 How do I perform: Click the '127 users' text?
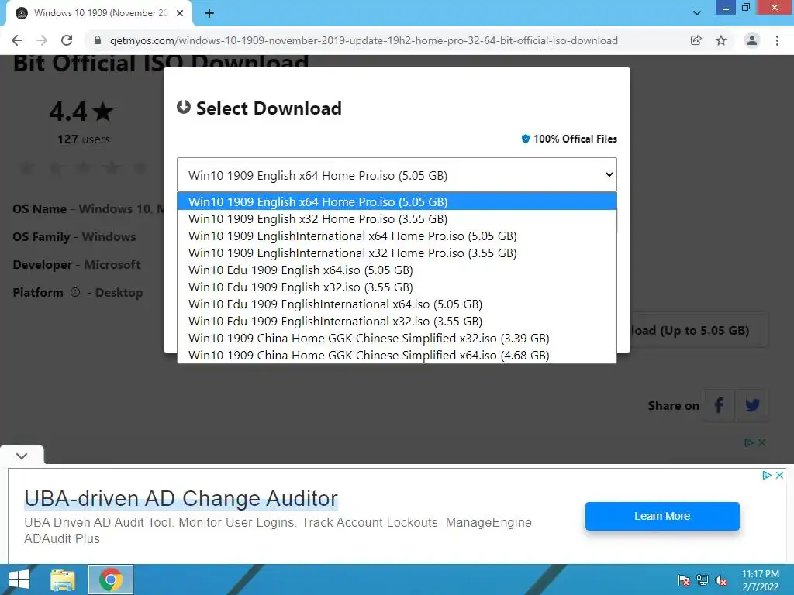coord(84,139)
